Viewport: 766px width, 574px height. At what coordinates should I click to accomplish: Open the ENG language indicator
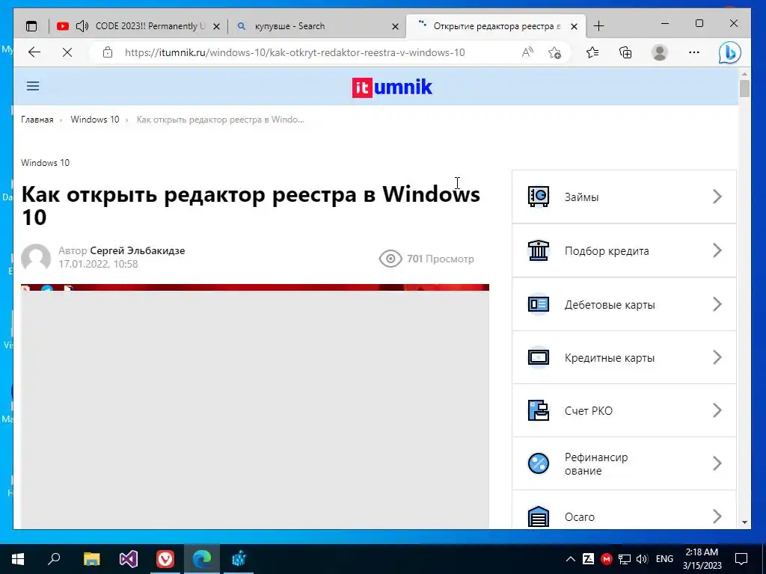[664, 559]
